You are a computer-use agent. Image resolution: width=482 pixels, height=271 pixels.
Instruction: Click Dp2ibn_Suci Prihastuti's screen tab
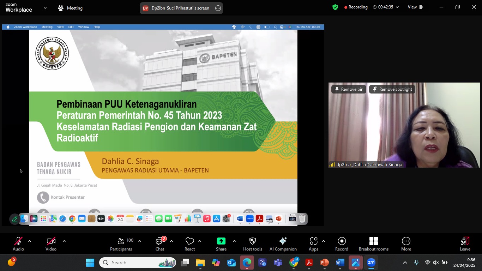(x=180, y=8)
